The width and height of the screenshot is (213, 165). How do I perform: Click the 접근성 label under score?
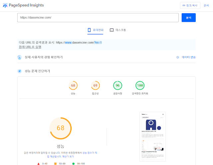(x=96, y=94)
